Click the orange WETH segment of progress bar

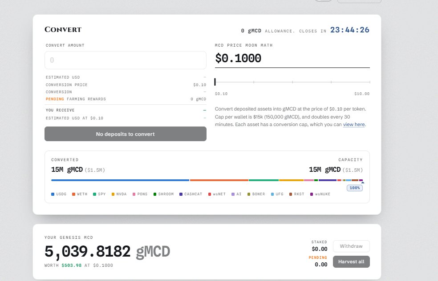219,180
